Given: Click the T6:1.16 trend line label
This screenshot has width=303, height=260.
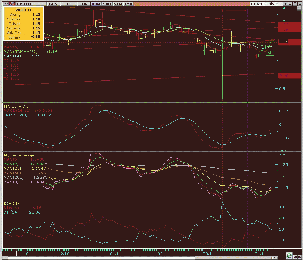Looking at the screenshot, I should (x=11, y=79).
